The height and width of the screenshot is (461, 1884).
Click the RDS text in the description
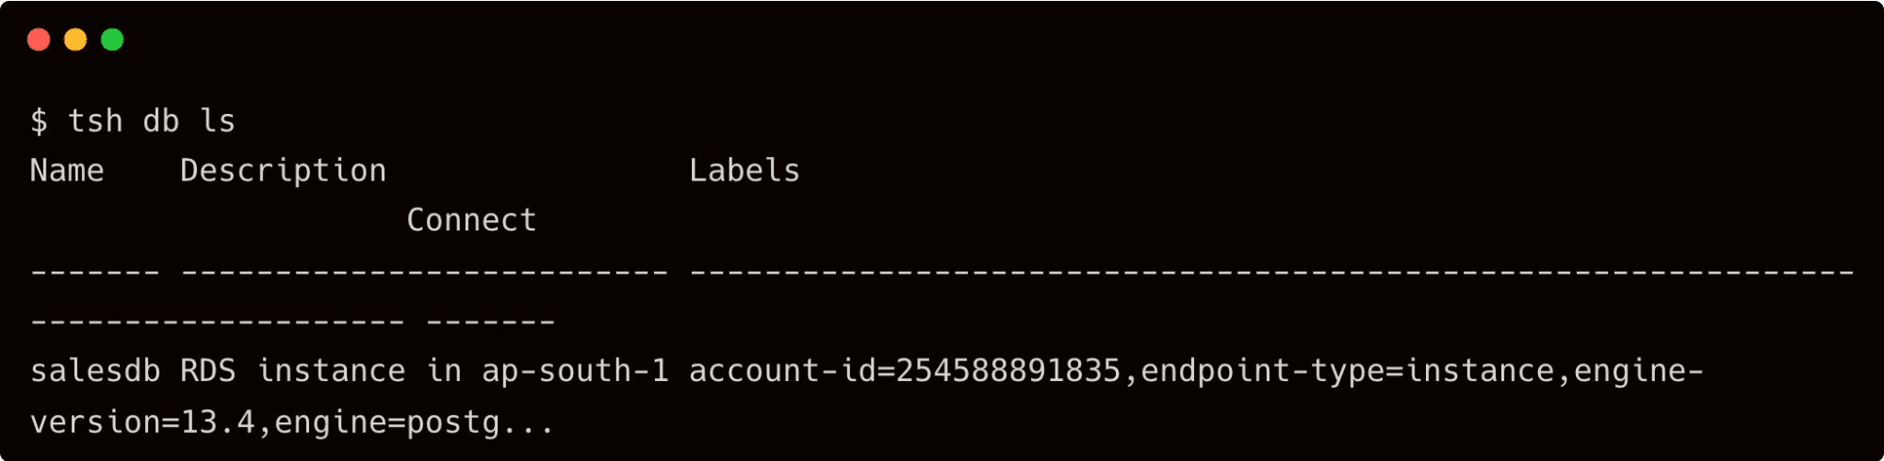point(208,371)
